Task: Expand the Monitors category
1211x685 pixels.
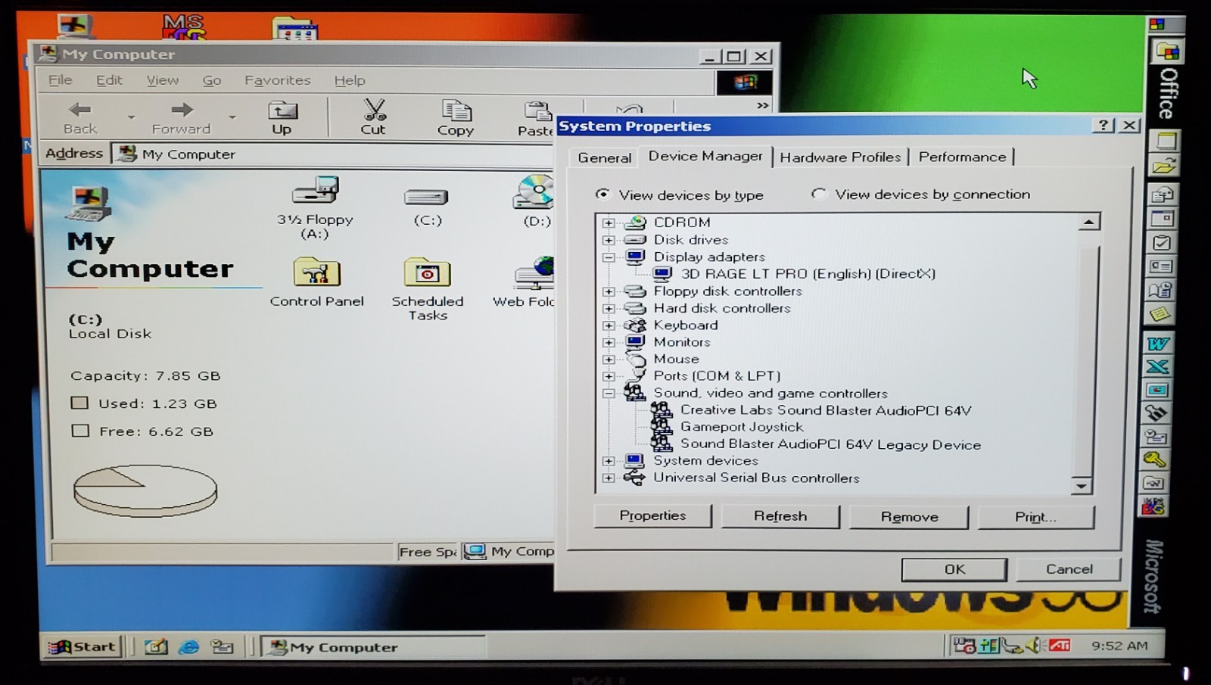Action: point(609,342)
